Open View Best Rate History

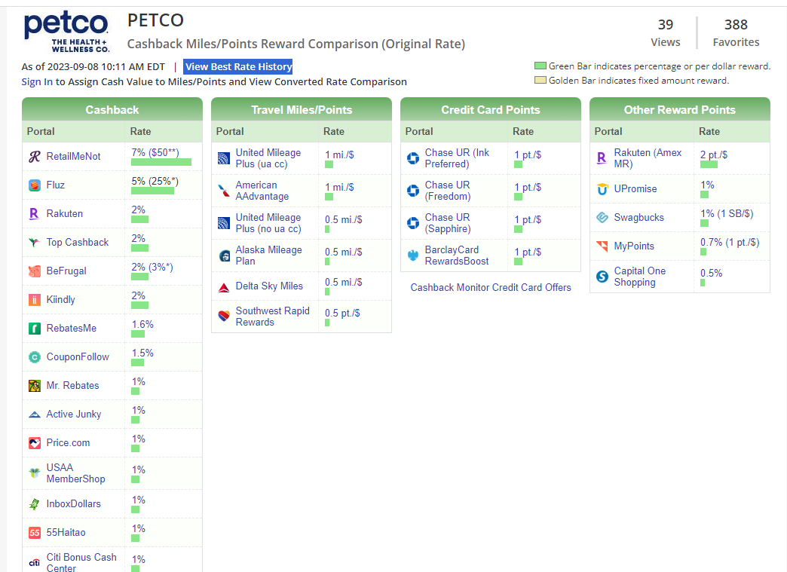click(238, 66)
